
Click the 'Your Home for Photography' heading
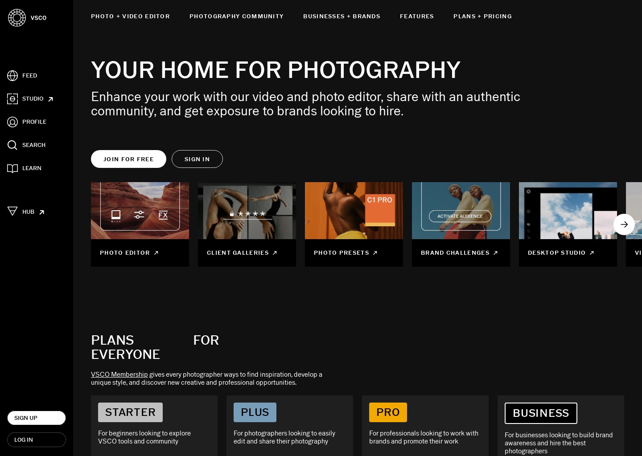276,70
